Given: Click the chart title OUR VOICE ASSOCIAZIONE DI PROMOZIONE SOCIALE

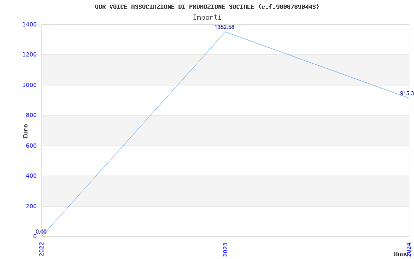Looking at the screenshot, I should pos(207,7).
